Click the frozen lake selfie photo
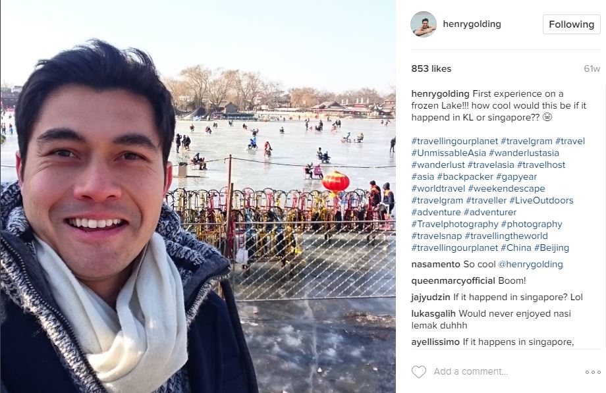Screen dimensions: 606x393 (x=198, y=196)
